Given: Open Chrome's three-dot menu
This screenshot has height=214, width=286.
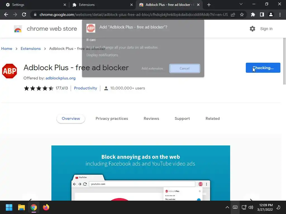Looking at the screenshot, I should 280,14.
